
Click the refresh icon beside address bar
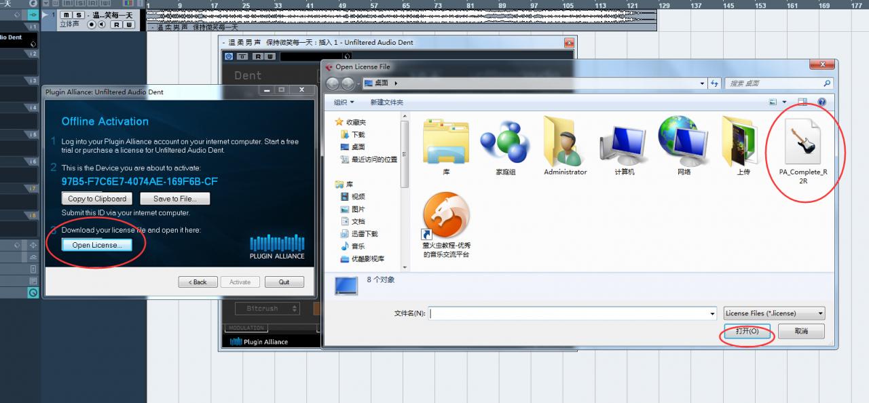(x=714, y=83)
